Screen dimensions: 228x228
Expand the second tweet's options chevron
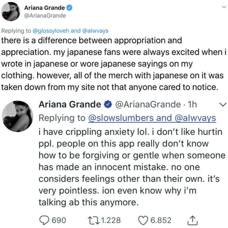pyautogui.click(x=222, y=104)
